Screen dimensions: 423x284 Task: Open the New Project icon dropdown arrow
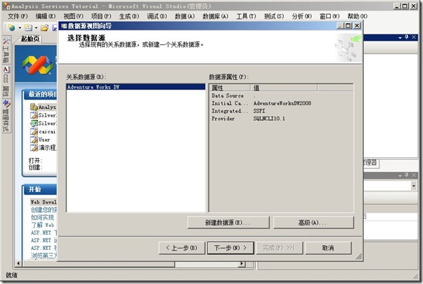pyautogui.click(x=20, y=28)
